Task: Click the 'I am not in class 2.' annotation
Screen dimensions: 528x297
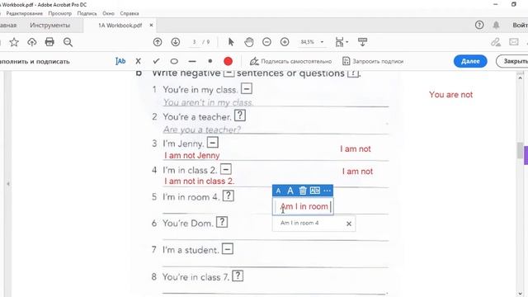Action: pyautogui.click(x=200, y=181)
